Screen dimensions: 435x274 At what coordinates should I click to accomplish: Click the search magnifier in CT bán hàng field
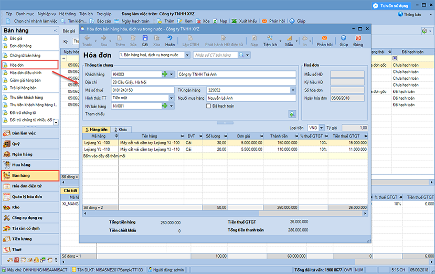tap(241, 55)
